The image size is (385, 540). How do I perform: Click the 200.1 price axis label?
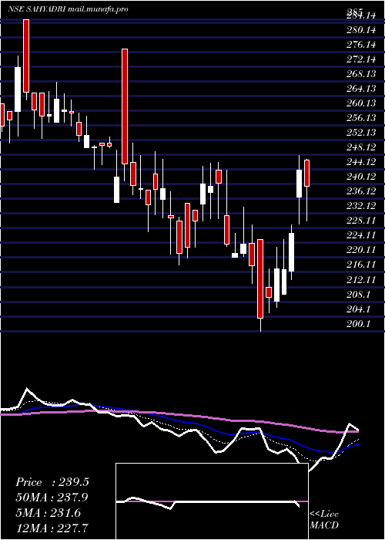(359, 324)
